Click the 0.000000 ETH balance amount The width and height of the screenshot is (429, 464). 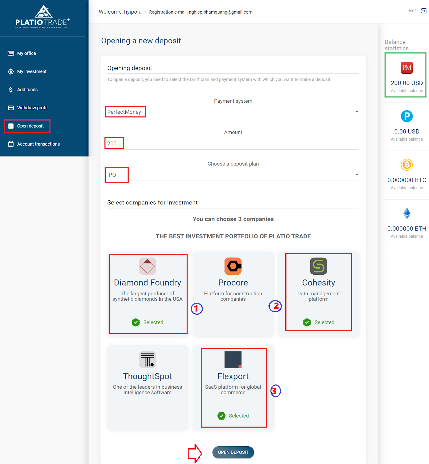407,229
